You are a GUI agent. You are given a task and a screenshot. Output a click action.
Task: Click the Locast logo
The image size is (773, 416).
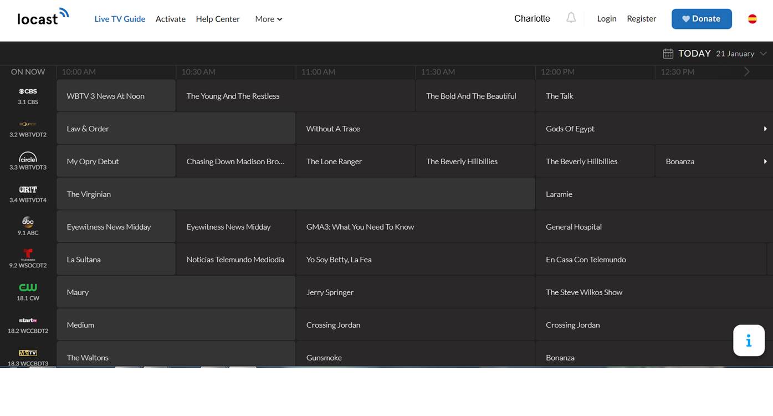click(x=43, y=17)
